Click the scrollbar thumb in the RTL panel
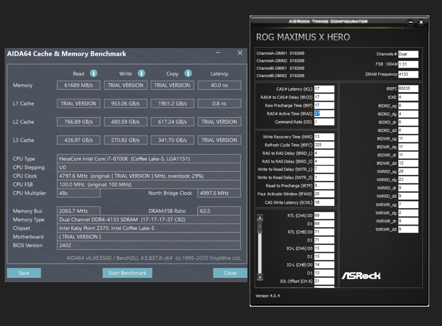 coord(260,227)
